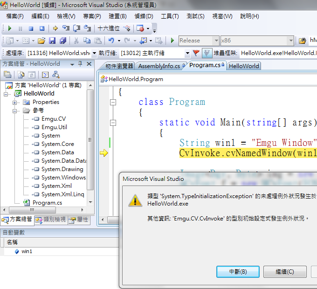Open the 工具(T) menu
The width and height of the screenshot is (317, 289).
170,16
